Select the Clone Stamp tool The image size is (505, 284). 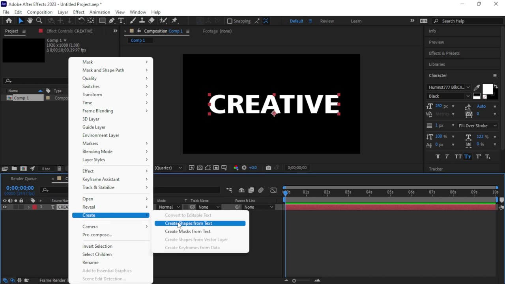tap(142, 21)
